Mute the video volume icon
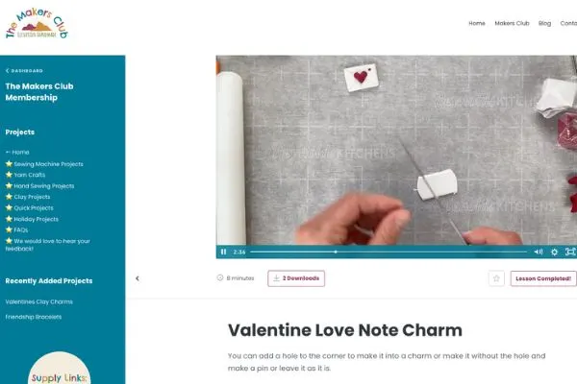 pos(538,252)
